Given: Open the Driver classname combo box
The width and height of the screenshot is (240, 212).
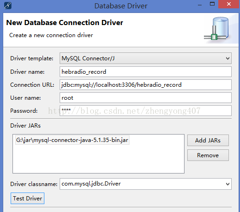Looking at the screenshot, I should coord(146,184).
